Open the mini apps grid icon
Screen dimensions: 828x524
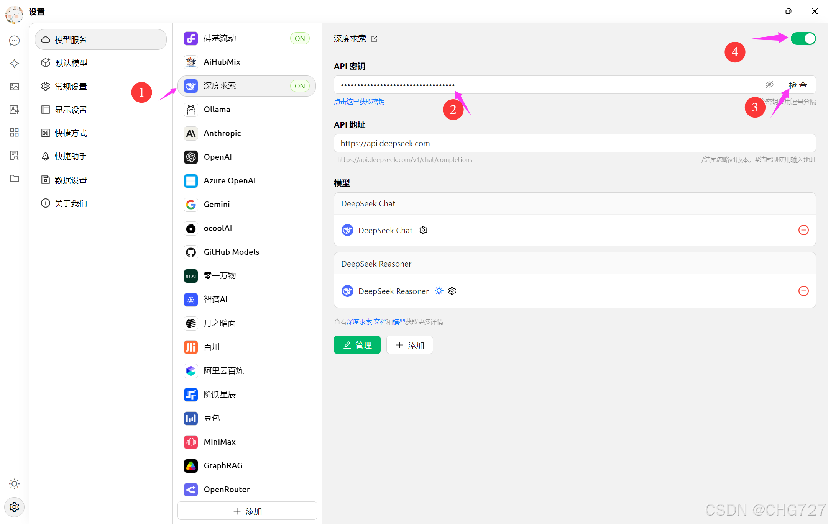coord(14,133)
